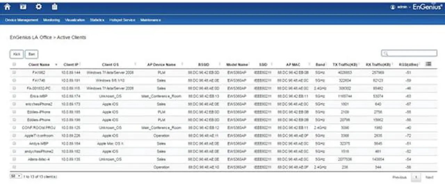Viewport: 445px width, 184px height.
Task: Click EnGenius LA Office breadcrumb
Action: pos(31,37)
